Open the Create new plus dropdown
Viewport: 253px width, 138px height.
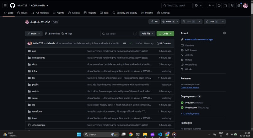click(211, 5)
